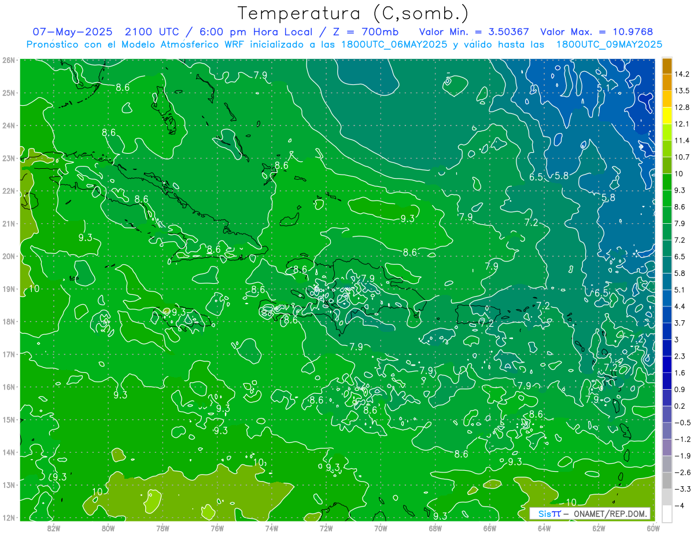This screenshot has height=536, width=694.
Task: Click the 21N latitude axis label
Action: pyautogui.click(x=8, y=223)
